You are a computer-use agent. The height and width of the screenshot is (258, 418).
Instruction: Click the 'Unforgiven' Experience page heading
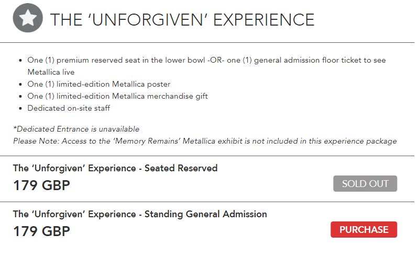click(182, 19)
